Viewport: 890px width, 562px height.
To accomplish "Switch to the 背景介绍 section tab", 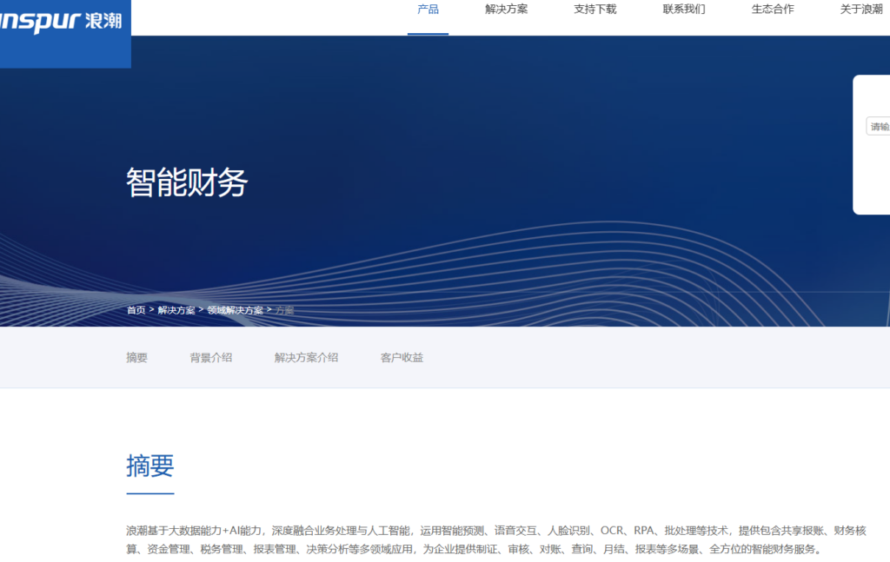I will (213, 357).
